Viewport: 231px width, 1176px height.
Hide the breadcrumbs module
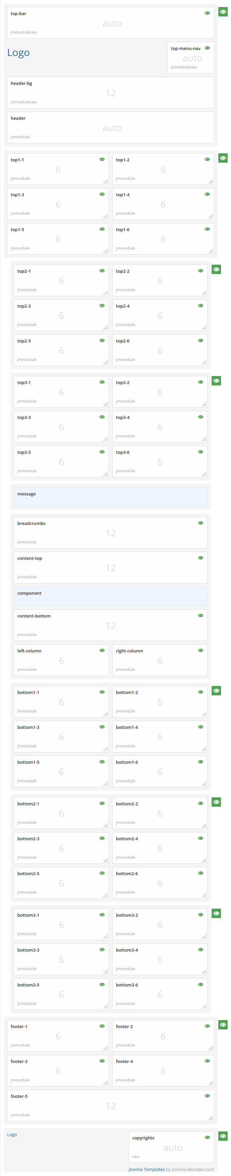(201, 523)
